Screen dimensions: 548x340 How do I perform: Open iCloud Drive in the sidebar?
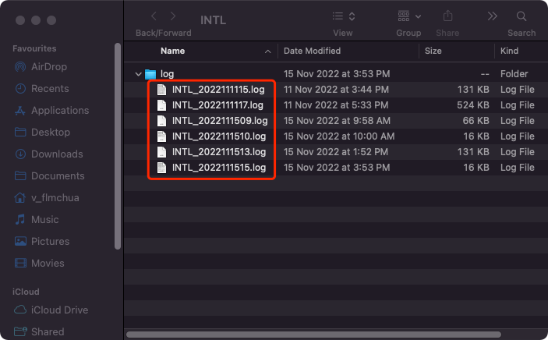[59, 310]
